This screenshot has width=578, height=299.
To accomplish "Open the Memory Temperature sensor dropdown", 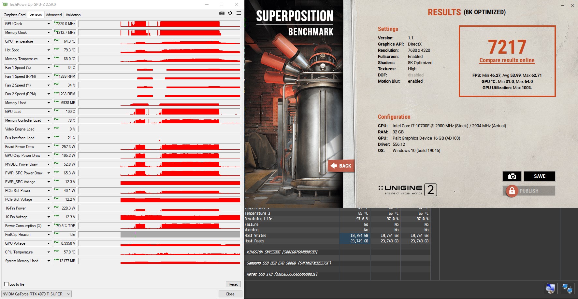I will [49, 59].
